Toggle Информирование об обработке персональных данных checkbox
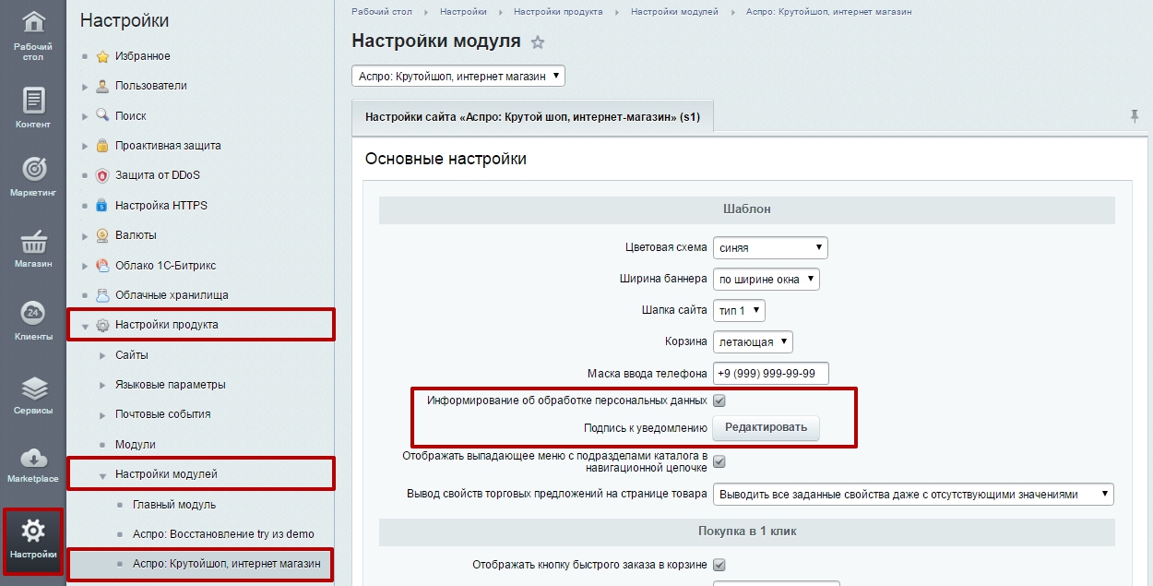The height and width of the screenshot is (586, 1153). (719, 401)
